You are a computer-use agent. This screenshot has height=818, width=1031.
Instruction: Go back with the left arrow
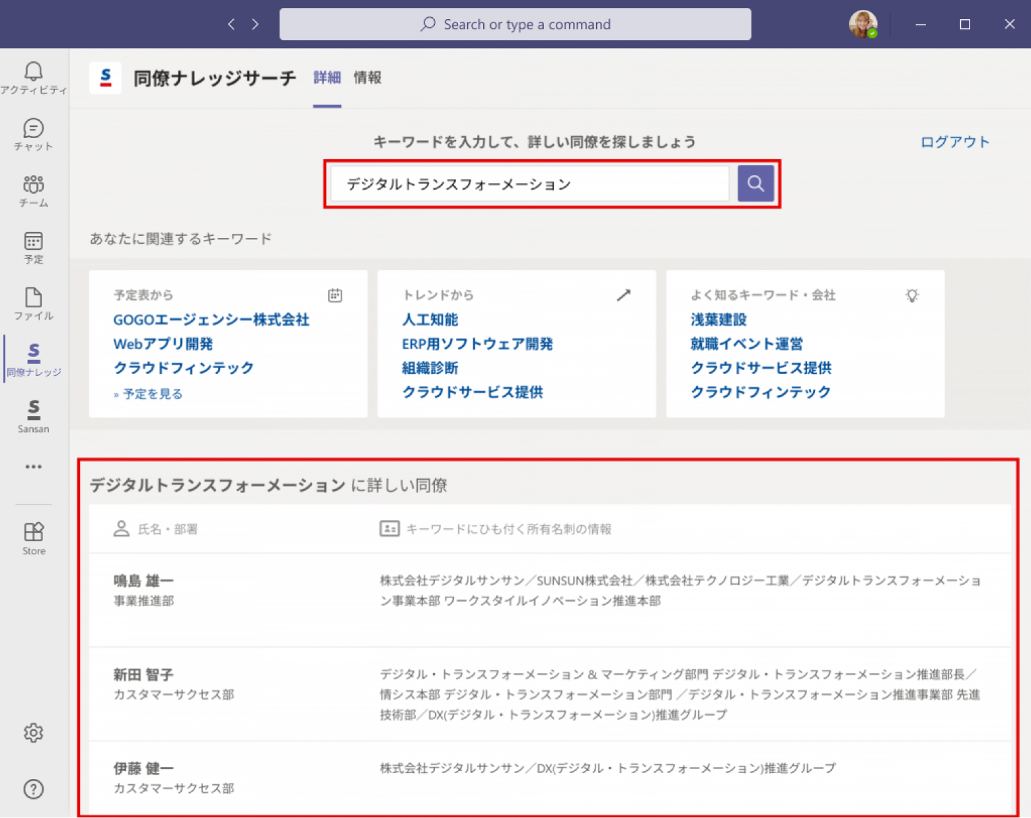(231, 24)
